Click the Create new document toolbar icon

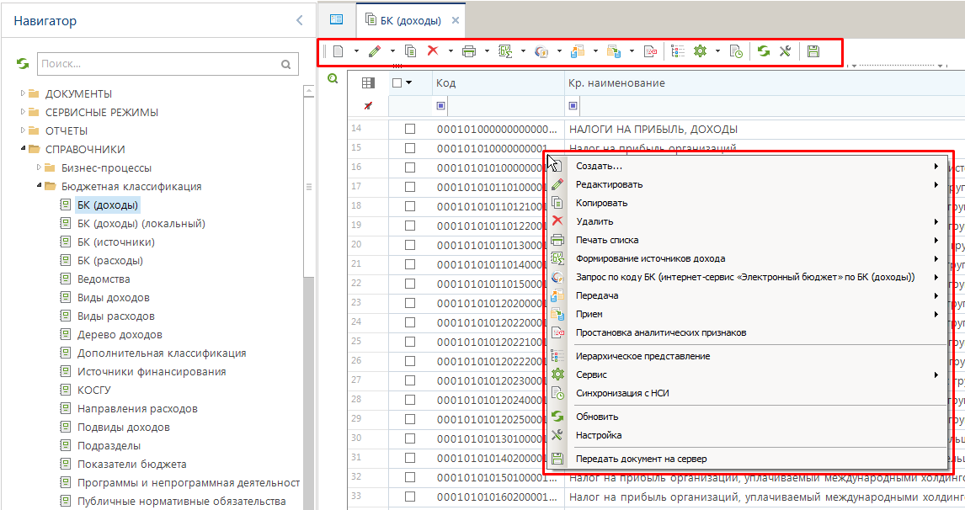pos(338,51)
